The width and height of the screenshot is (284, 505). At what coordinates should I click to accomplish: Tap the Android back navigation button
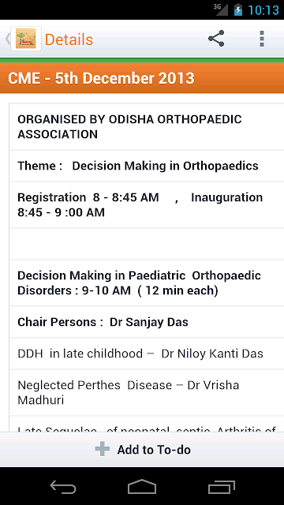(x=63, y=487)
